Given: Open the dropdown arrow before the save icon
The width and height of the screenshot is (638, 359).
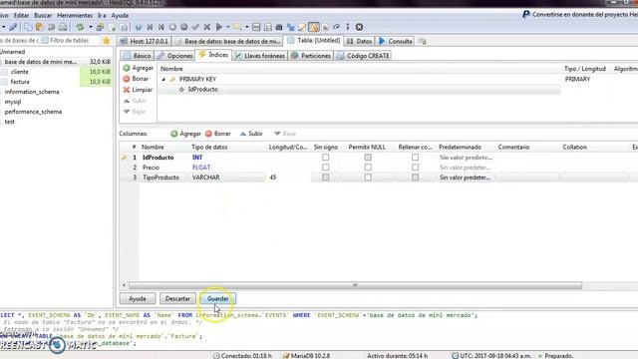Looking at the screenshot, I should pos(246,27).
